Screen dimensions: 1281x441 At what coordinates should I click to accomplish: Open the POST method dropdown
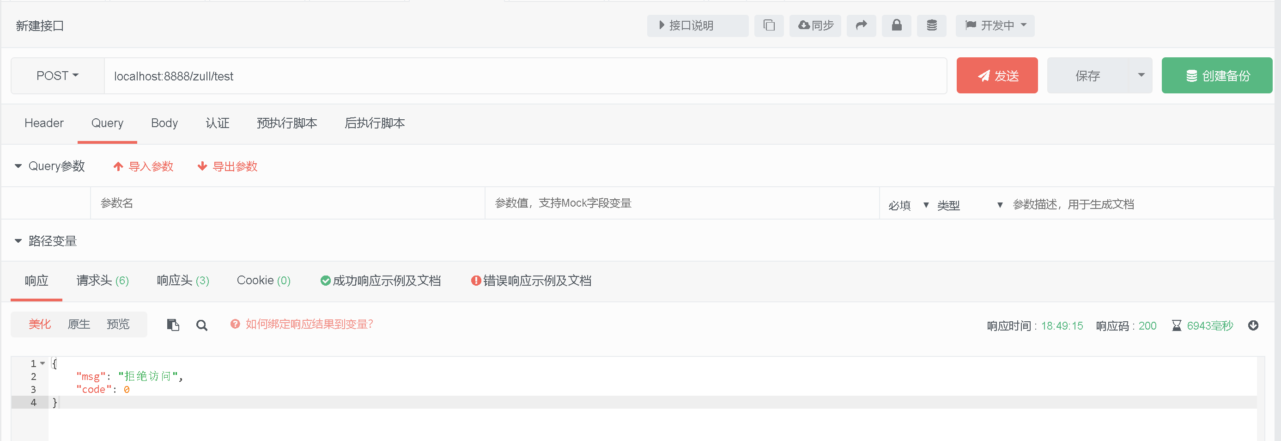(58, 76)
